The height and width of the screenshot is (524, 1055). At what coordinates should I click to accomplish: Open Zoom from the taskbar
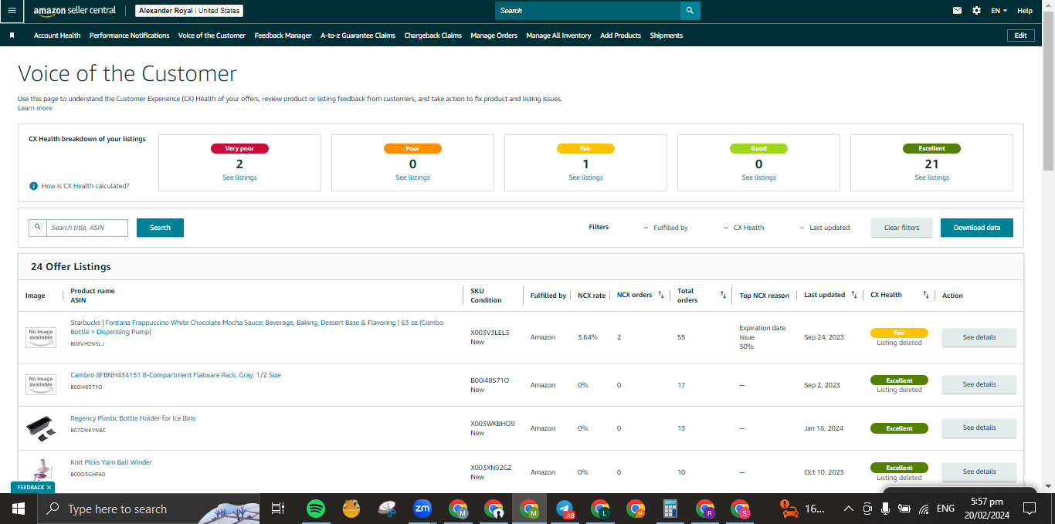point(422,509)
